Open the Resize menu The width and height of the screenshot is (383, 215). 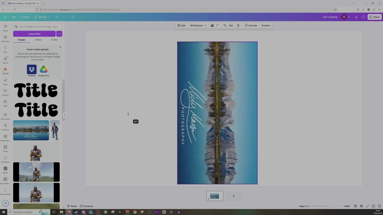coord(25,17)
